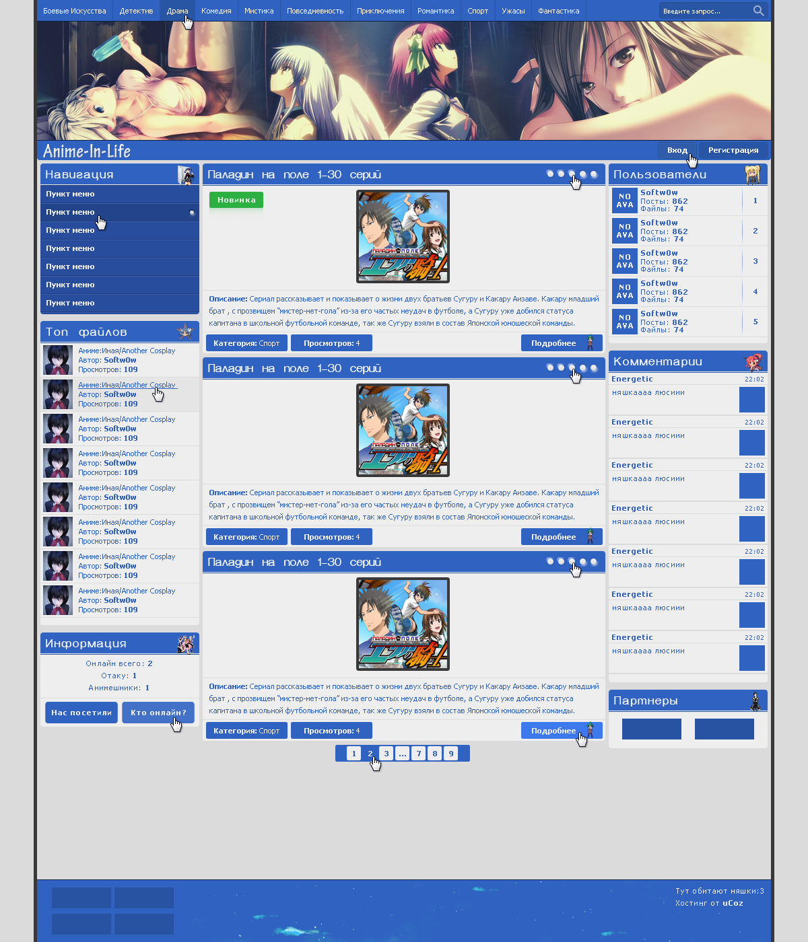Click the anime header banner image

[x=404, y=81]
